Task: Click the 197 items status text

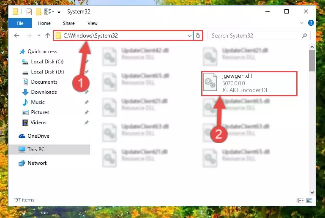Action: pyautogui.click(x=24, y=200)
